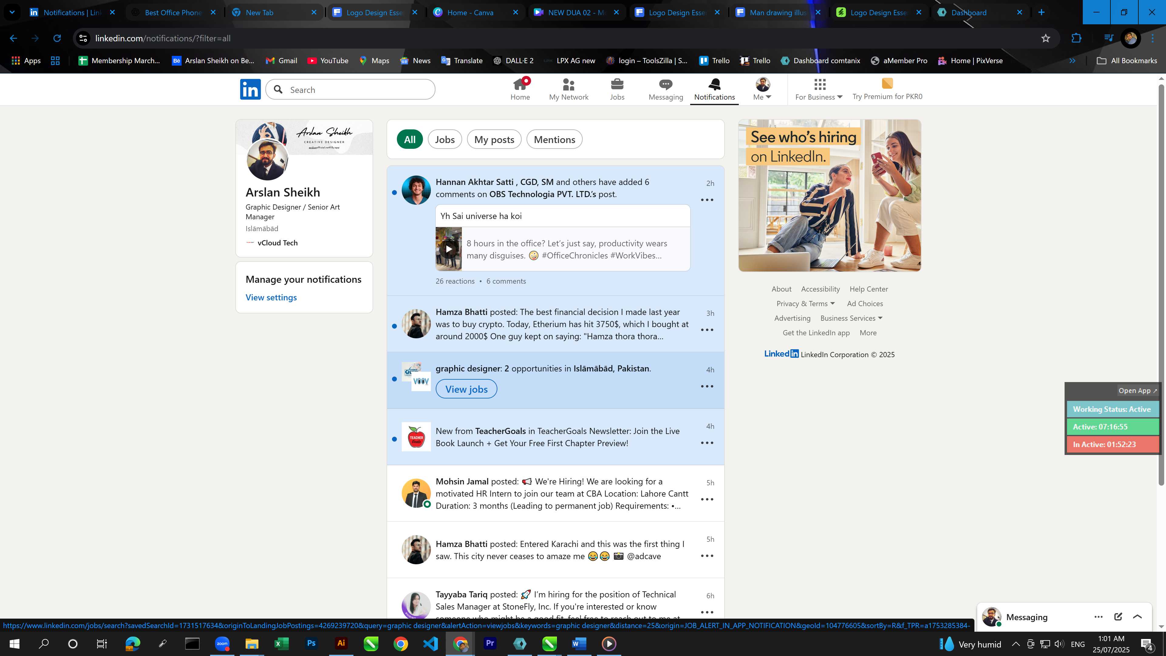Bookmark this page with the star icon

tap(1045, 39)
